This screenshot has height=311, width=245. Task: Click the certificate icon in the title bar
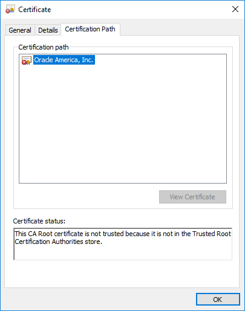[x=10, y=9]
